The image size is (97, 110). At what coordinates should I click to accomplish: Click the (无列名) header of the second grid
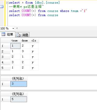pos(19,79)
